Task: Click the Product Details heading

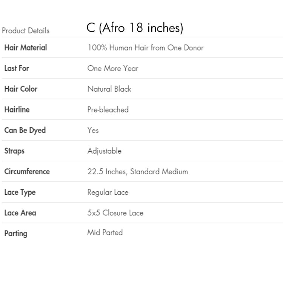Action: click(x=26, y=31)
